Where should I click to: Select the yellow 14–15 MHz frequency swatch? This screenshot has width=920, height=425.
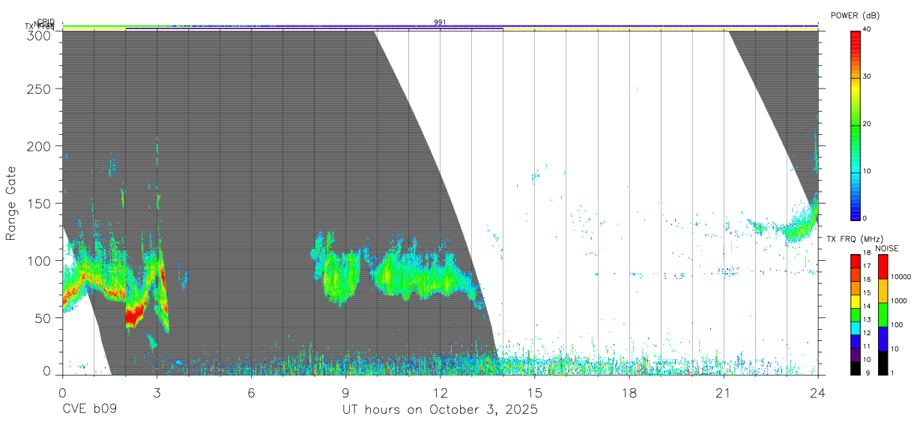[855, 301]
